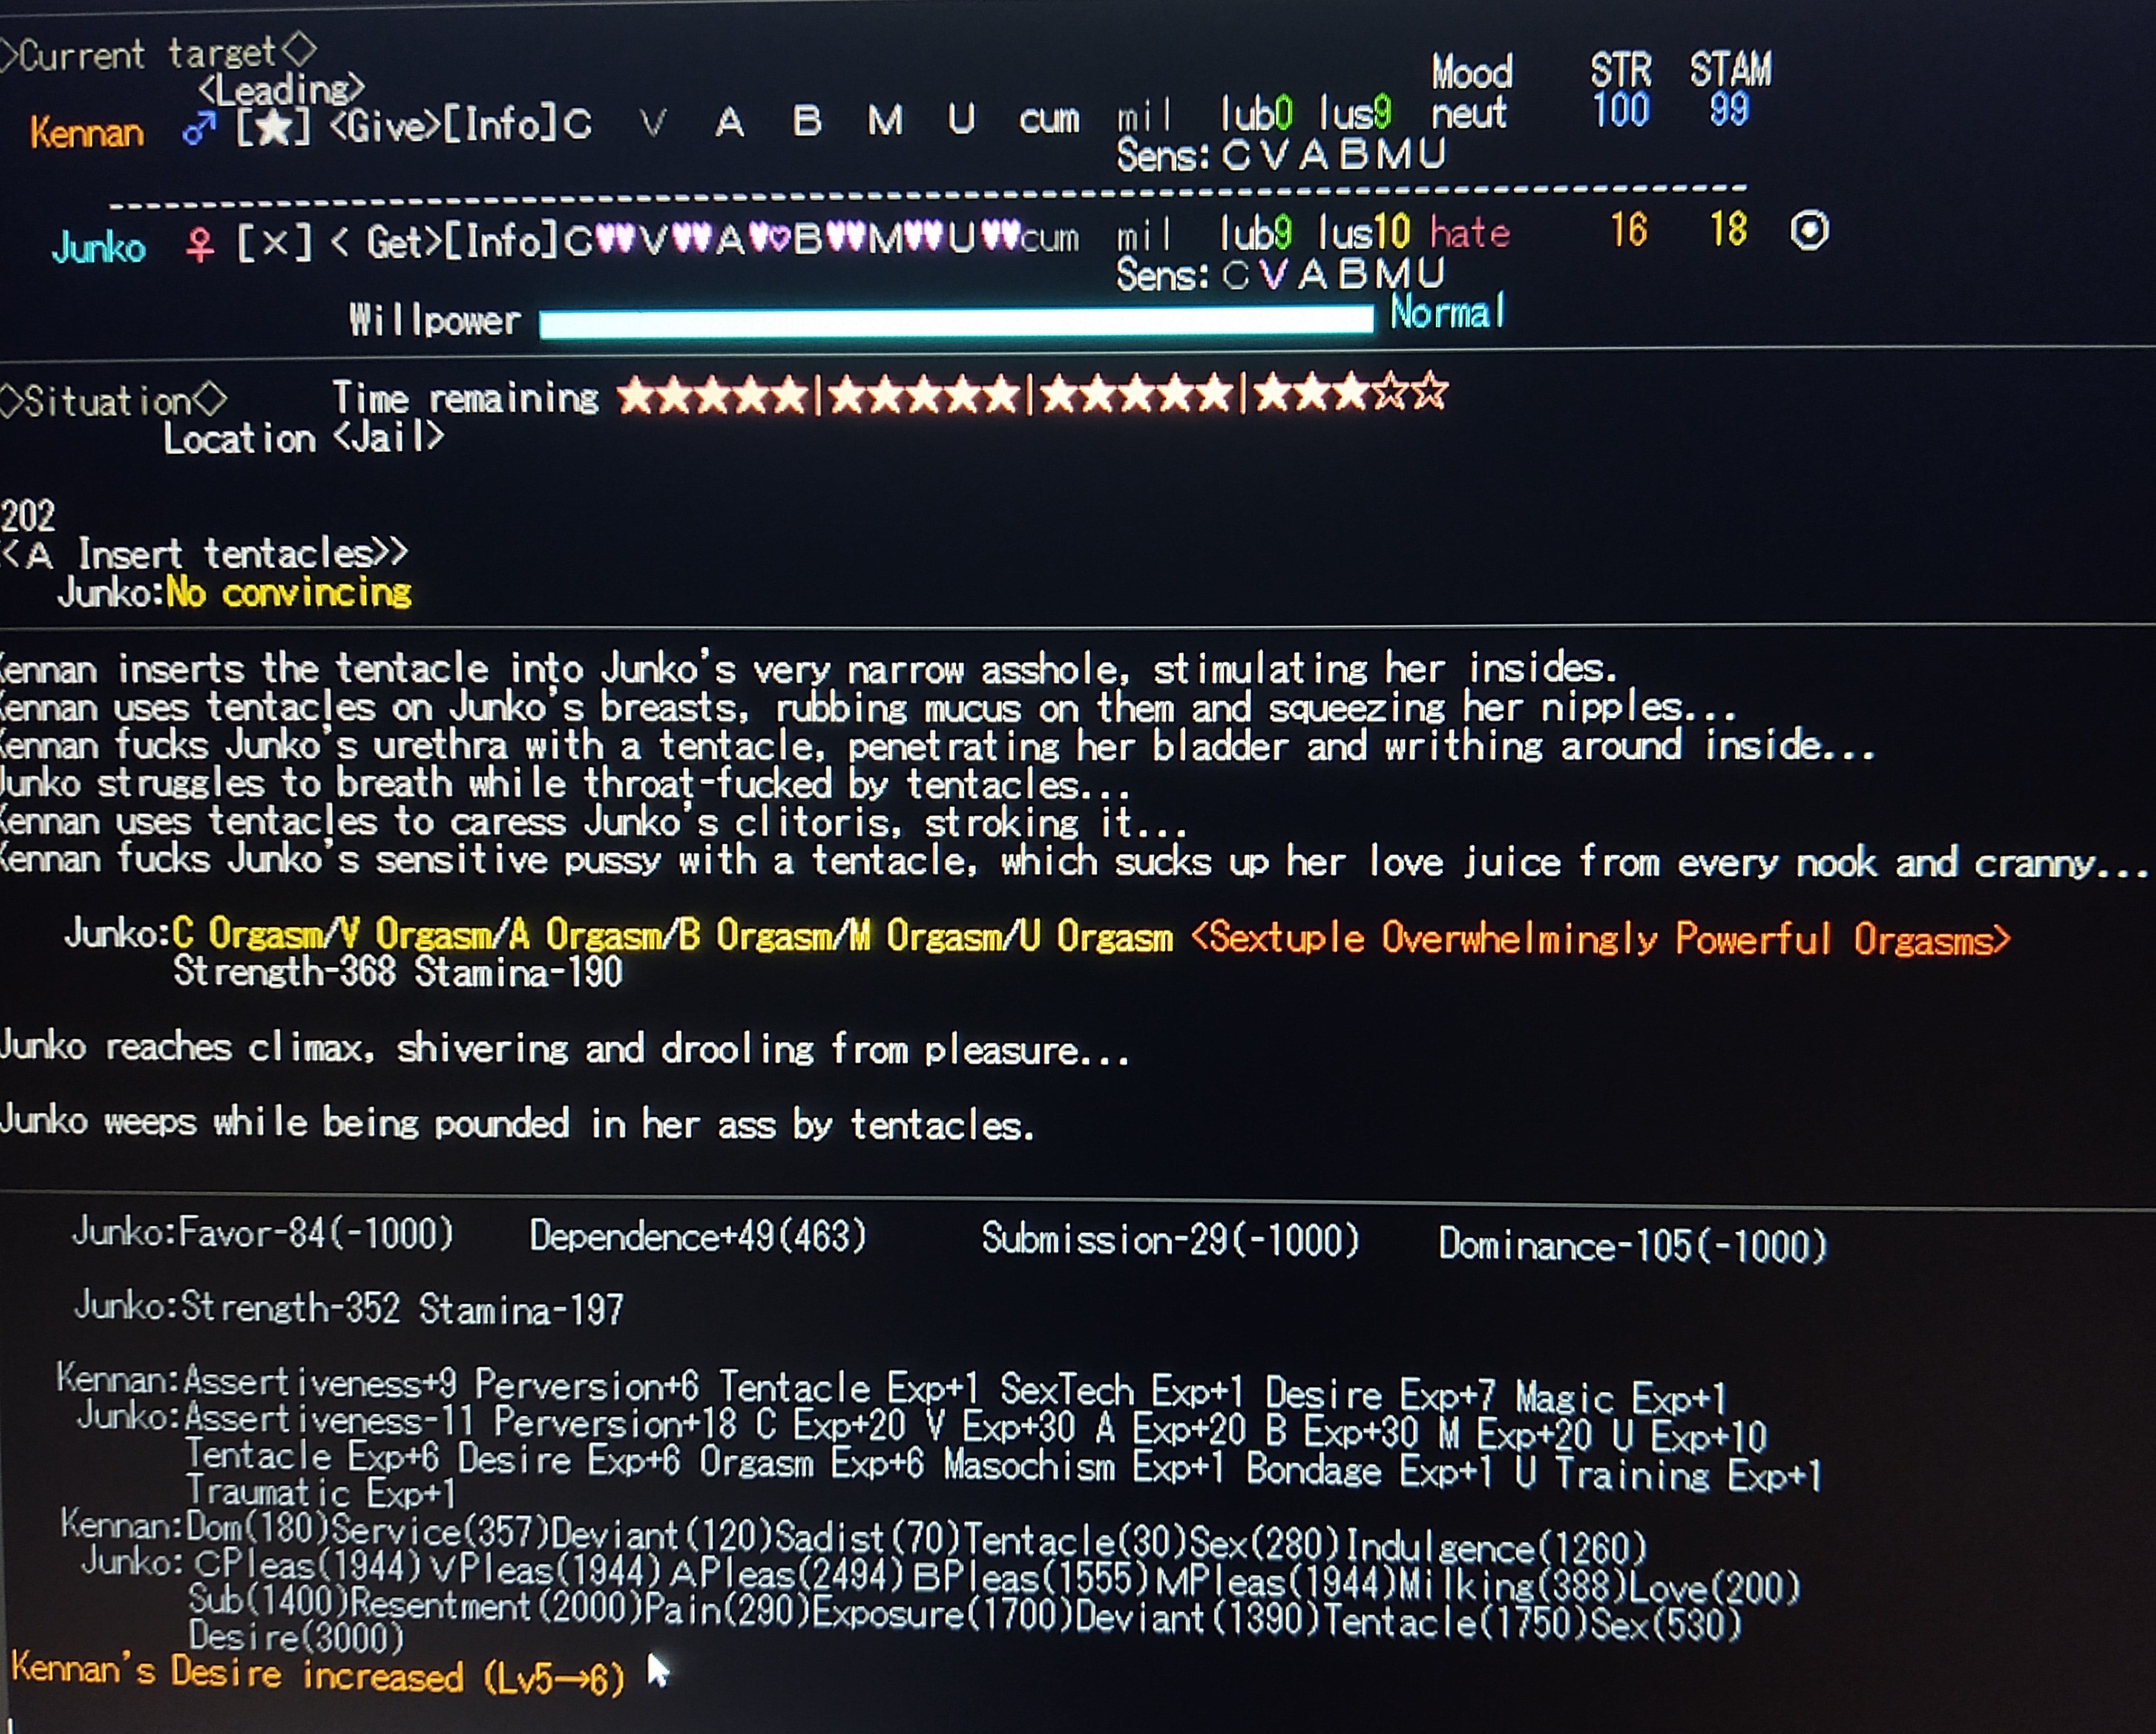Screen dimensions: 2156x1734
Task: Click the diamond icon after Situation header
Action: (210, 399)
